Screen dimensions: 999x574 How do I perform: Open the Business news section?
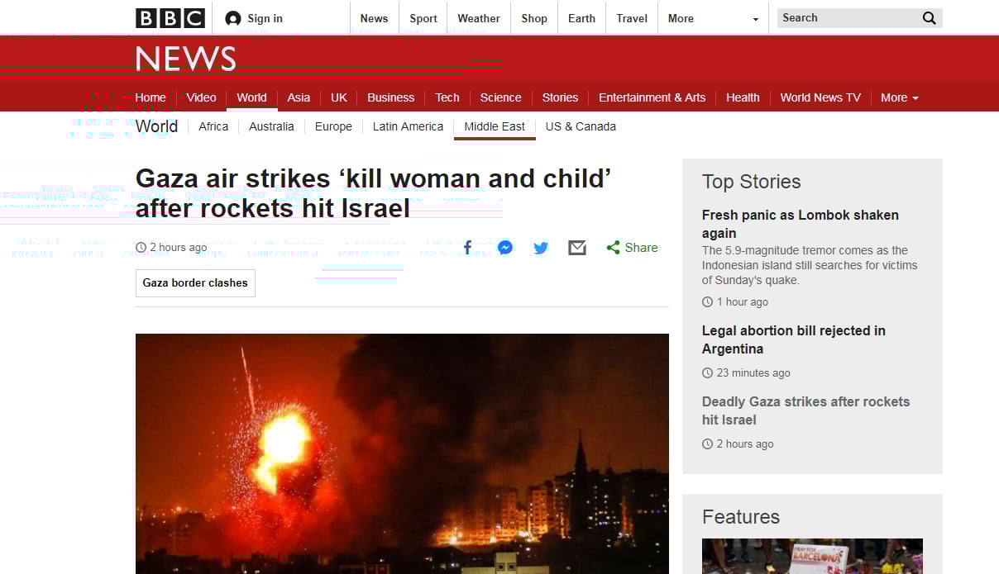[391, 97]
